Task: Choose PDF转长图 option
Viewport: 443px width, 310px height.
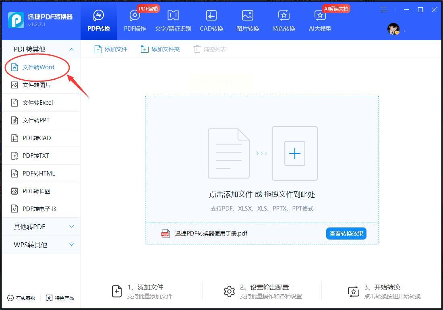Action: pyautogui.click(x=41, y=191)
